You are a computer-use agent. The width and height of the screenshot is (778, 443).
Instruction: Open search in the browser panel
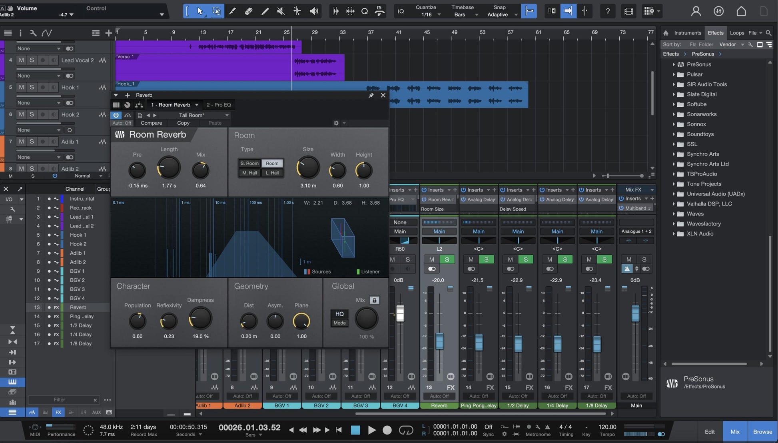pyautogui.click(x=768, y=33)
